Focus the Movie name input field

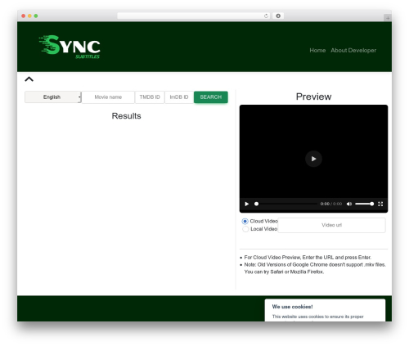coord(108,97)
